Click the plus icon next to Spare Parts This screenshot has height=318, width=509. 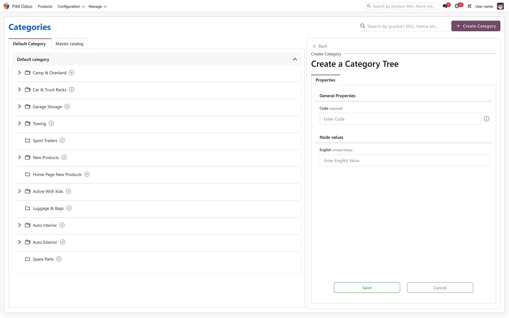click(x=59, y=259)
